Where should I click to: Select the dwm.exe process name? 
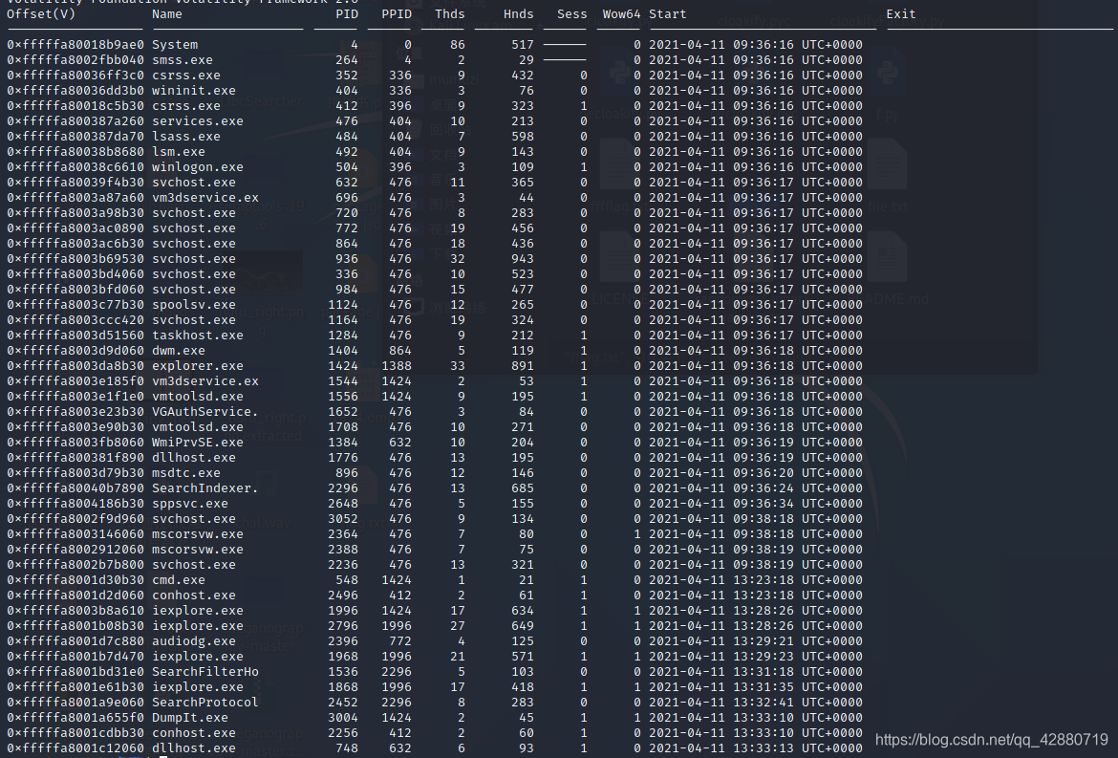click(179, 351)
